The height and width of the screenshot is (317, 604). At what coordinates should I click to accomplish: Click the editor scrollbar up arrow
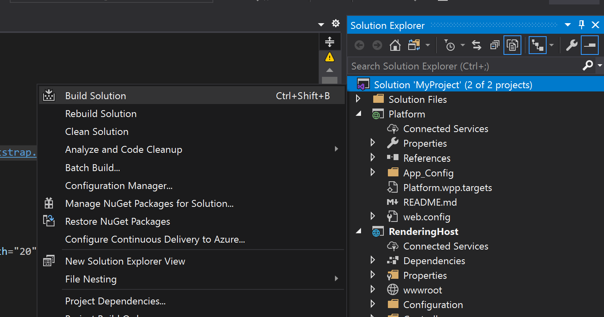330,70
